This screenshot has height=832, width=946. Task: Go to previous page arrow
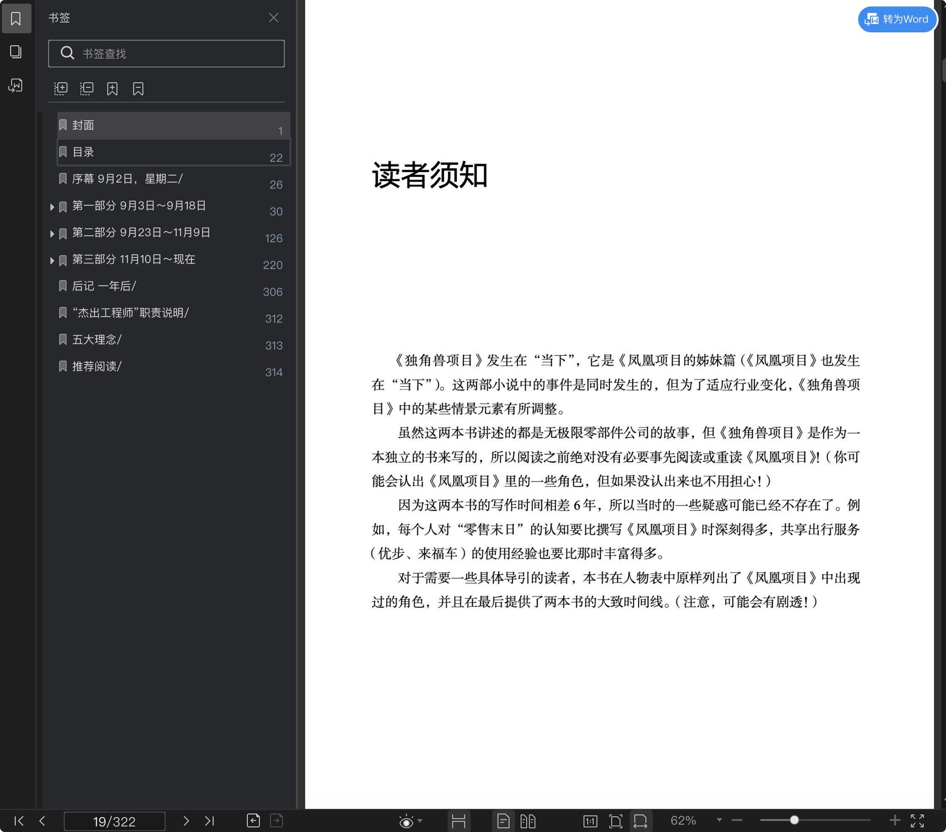(x=42, y=821)
